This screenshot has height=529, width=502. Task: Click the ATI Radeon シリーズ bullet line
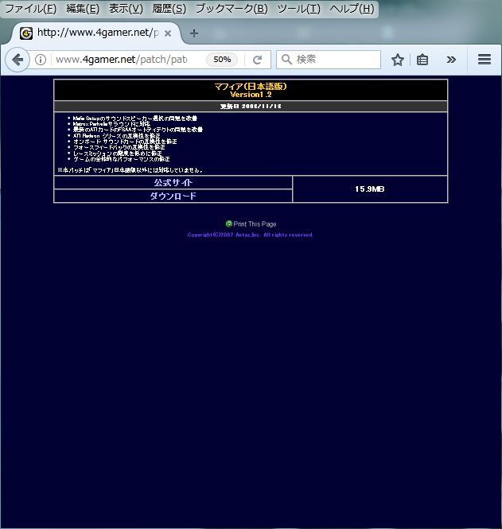click(116, 135)
